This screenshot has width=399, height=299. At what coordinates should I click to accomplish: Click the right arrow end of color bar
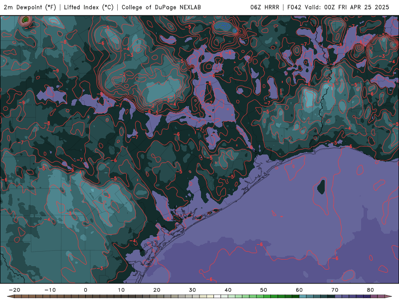[389, 296]
